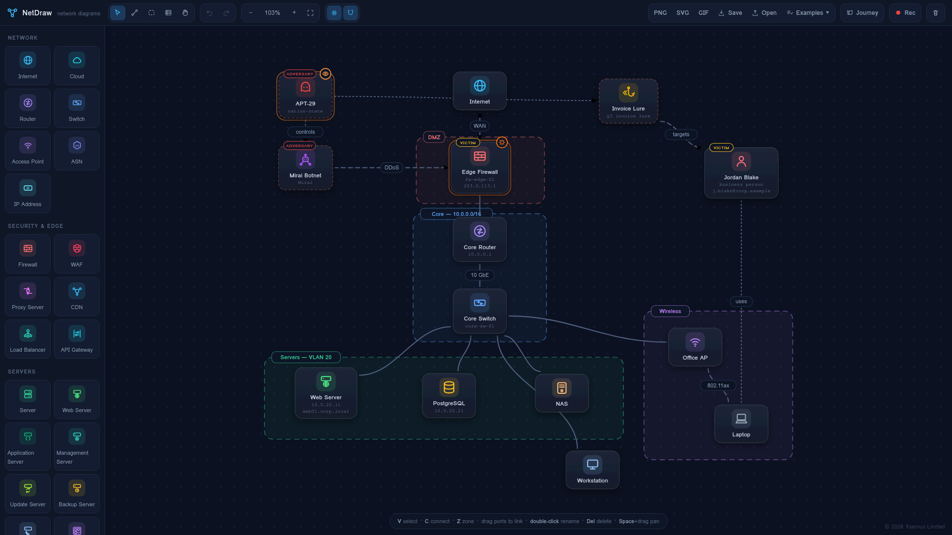Select the PostgreSQL database node
The width and height of the screenshot is (952, 535).
449,396
